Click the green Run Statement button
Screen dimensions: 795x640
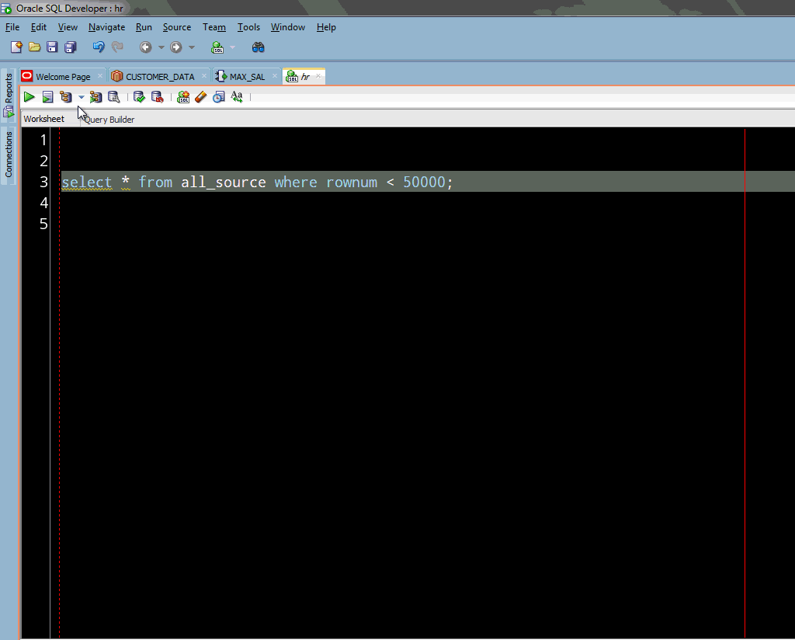pos(29,97)
